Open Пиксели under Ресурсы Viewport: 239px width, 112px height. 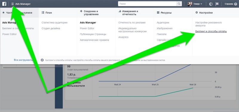(x=162, y=34)
